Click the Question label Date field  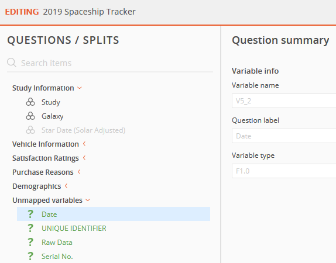point(284,136)
